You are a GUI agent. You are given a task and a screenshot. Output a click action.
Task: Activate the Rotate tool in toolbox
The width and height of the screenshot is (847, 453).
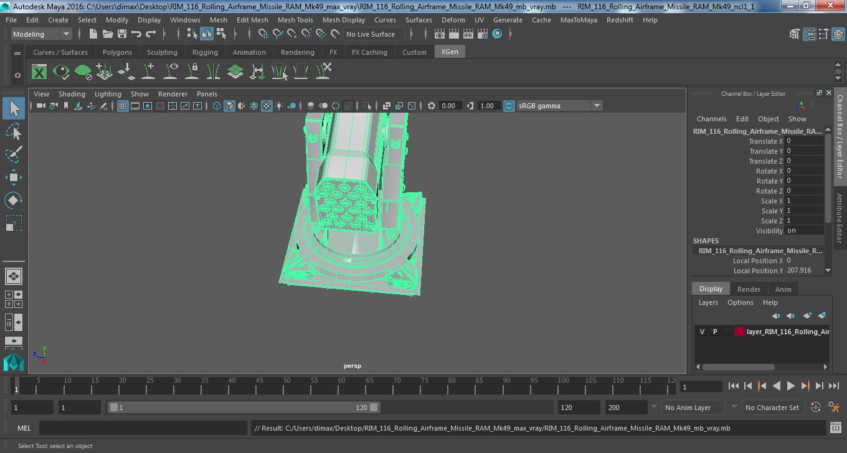point(14,200)
